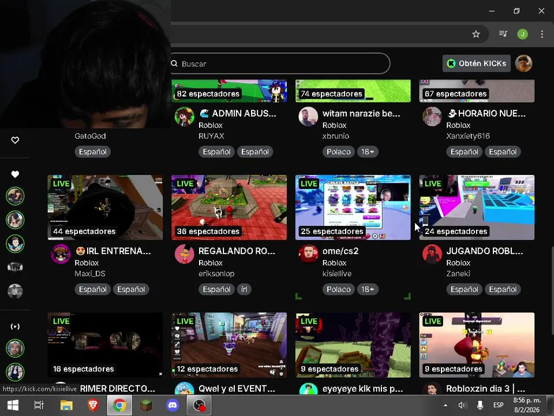Open the JUGANDO ROBL... stream title
554x416 pixels.
click(x=485, y=251)
